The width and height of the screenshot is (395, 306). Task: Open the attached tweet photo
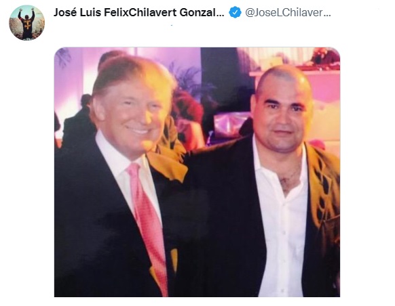click(197, 172)
